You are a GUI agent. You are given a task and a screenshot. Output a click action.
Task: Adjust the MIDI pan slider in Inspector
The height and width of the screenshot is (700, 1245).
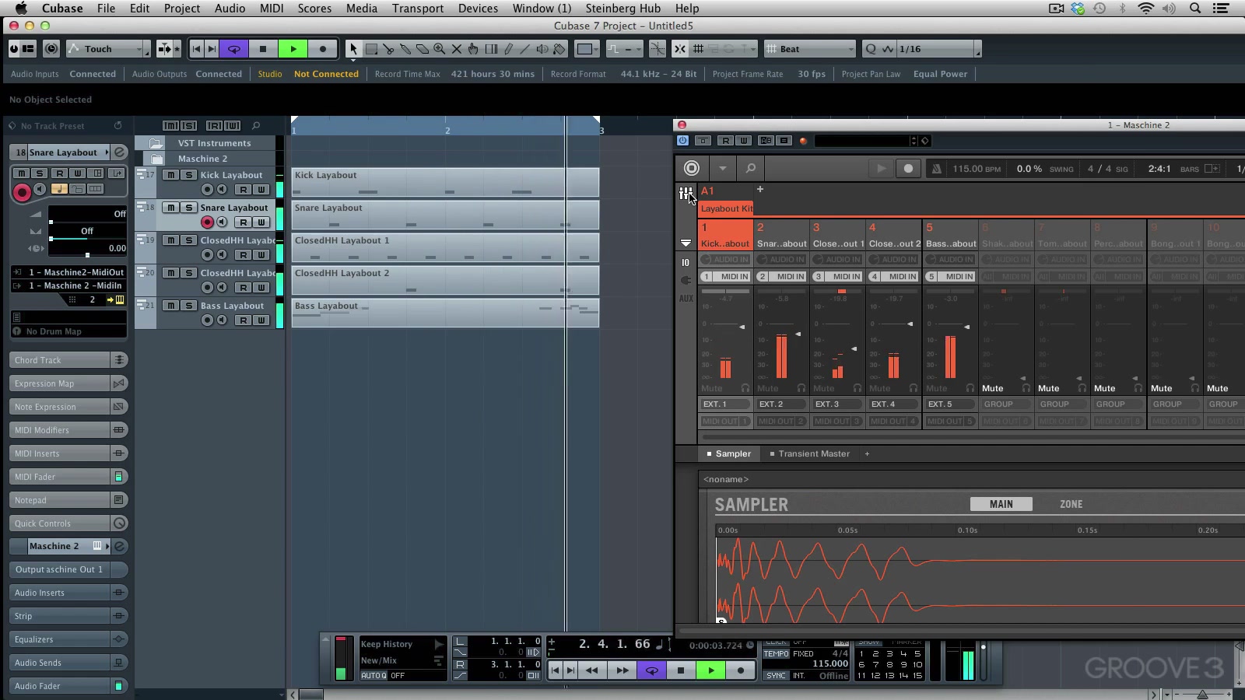point(87,240)
